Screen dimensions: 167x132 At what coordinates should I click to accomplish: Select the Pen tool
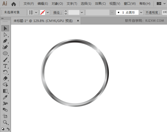pos(5,41)
